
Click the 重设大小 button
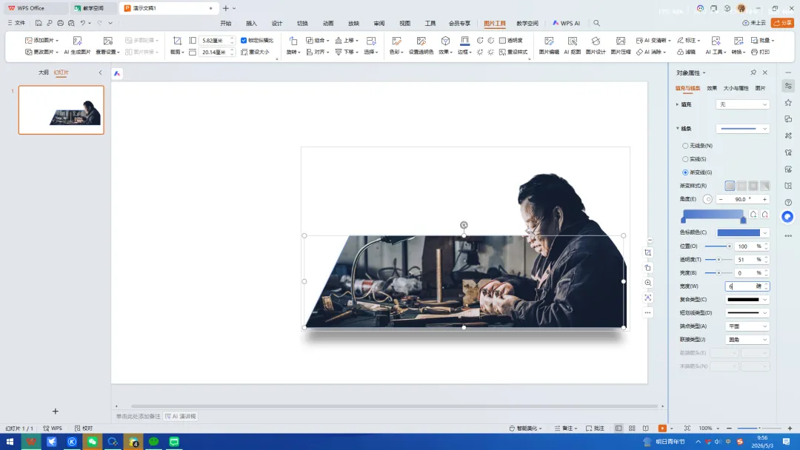click(x=257, y=52)
